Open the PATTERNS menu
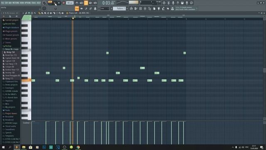The width and height of the screenshot is (266, 150). point(16,3)
